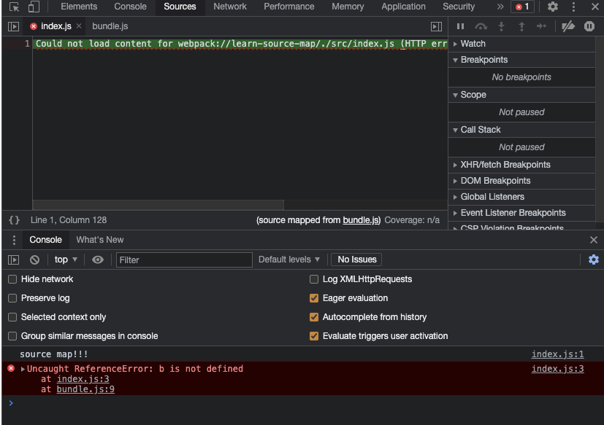Disable Eager evaluation checkbox
604x425 pixels.
pos(314,298)
